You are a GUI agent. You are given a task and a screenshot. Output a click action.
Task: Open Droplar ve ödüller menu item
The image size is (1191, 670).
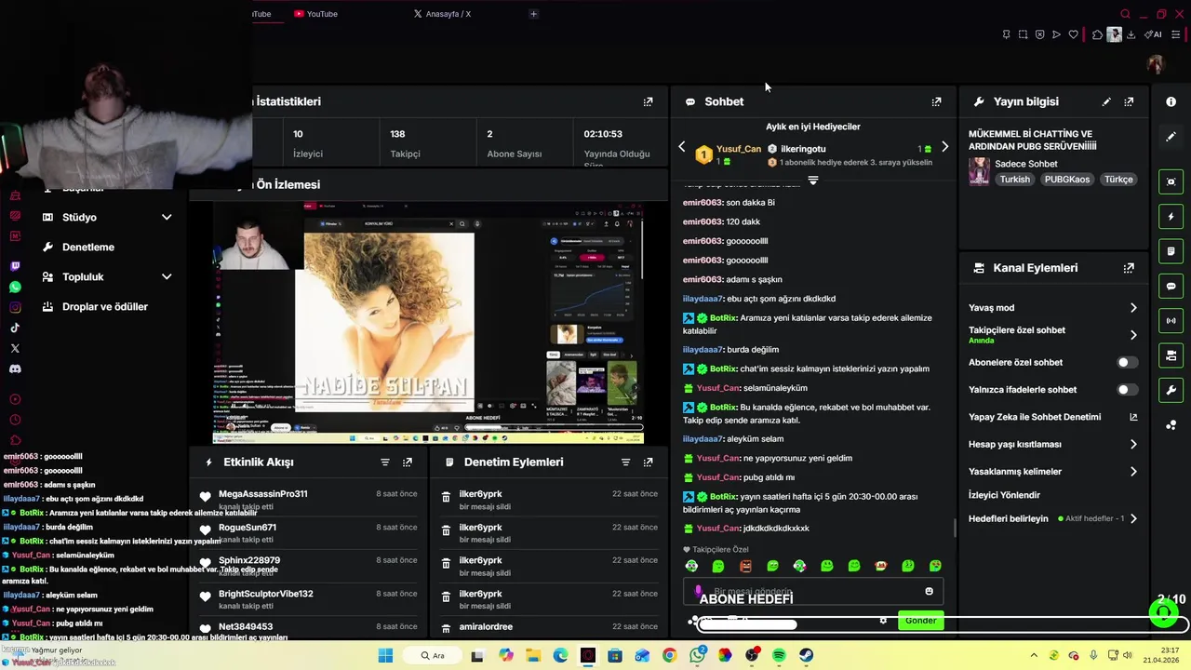point(105,306)
